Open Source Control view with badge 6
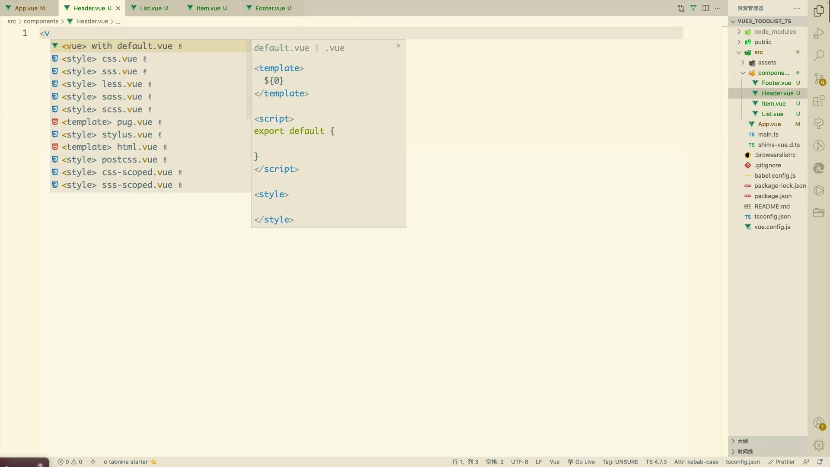The height and width of the screenshot is (467, 830). tap(819, 79)
